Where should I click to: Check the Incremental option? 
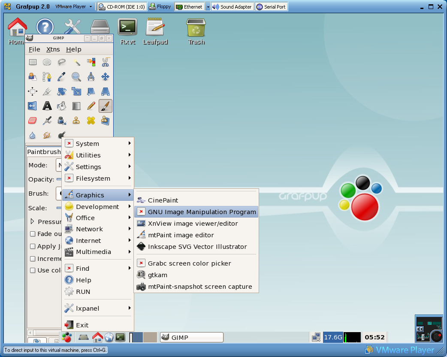[x=33, y=259]
